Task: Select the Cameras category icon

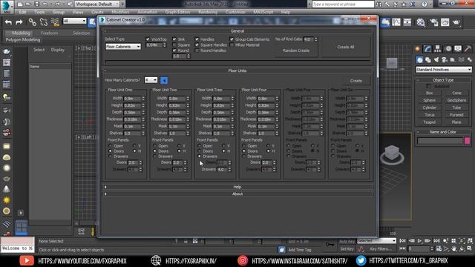Action: [x=445, y=60]
